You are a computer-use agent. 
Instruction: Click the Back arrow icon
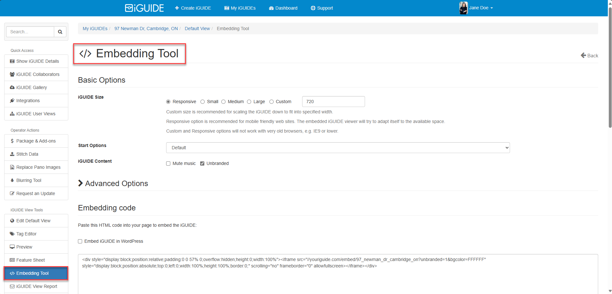(583, 55)
